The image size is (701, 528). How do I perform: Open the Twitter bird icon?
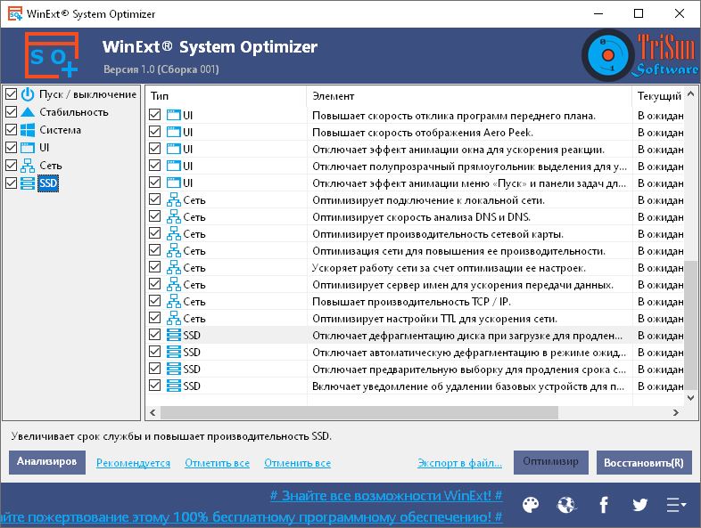pos(639,505)
